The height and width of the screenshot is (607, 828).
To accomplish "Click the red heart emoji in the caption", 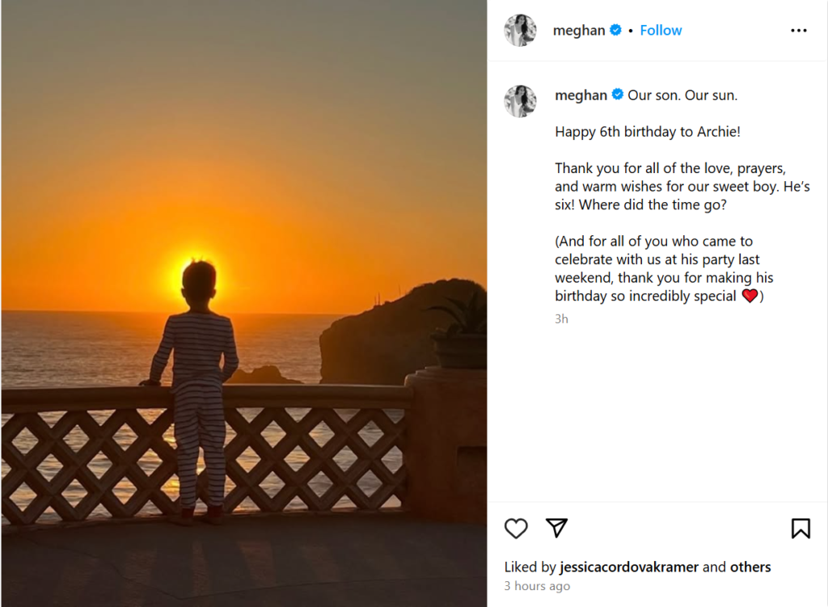I will click(x=750, y=297).
